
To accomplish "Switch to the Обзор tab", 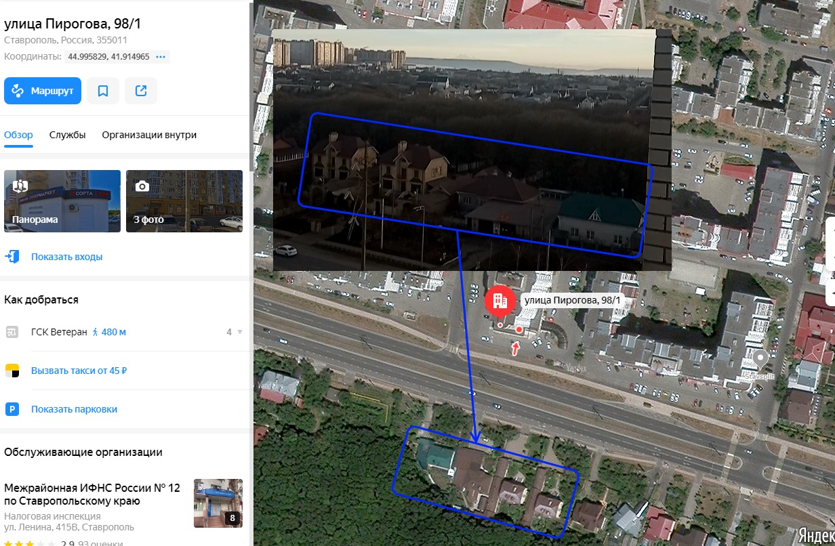I will coord(18,135).
